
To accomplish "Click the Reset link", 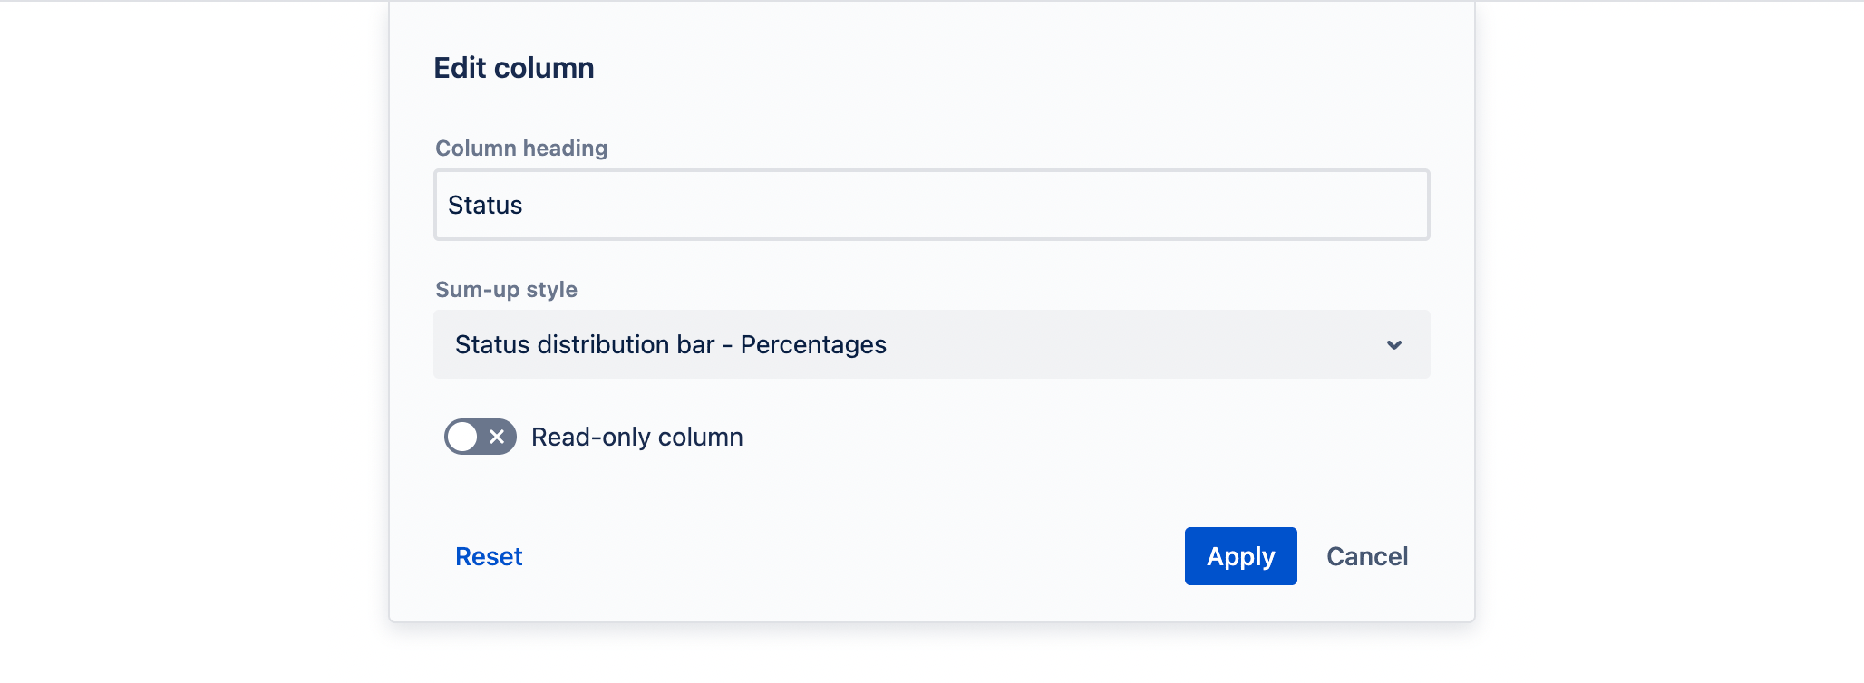I will [x=489, y=556].
